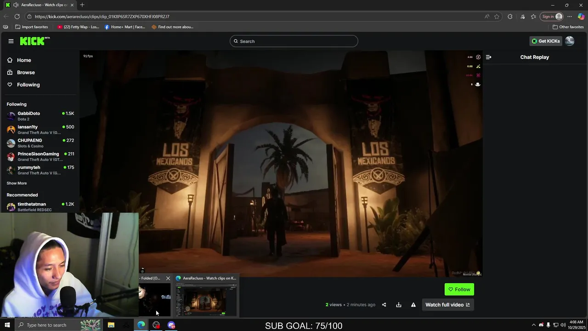Open the Read aloud icon in address bar
The image size is (588, 331).
(x=486, y=17)
